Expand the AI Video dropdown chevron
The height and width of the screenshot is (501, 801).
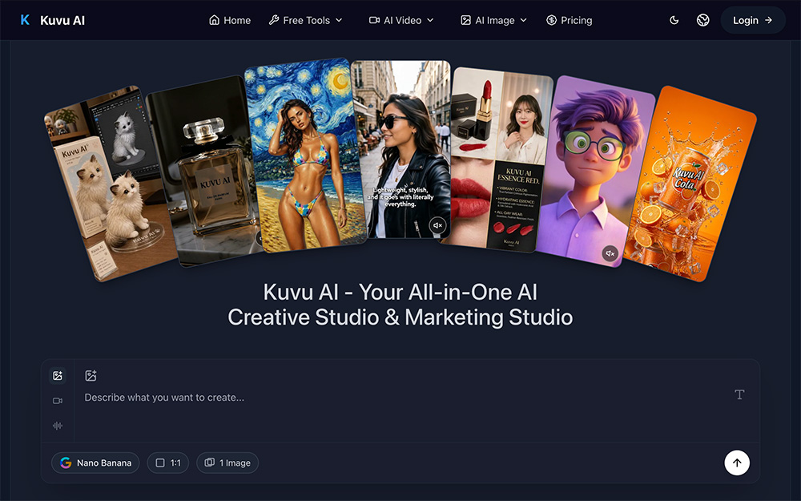(x=430, y=21)
